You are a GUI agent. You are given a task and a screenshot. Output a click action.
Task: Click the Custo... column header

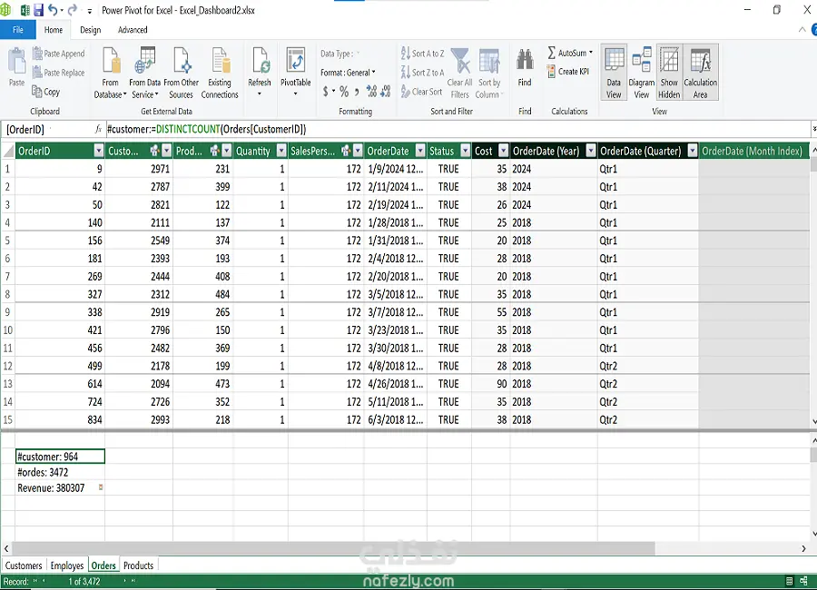pyautogui.click(x=139, y=151)
